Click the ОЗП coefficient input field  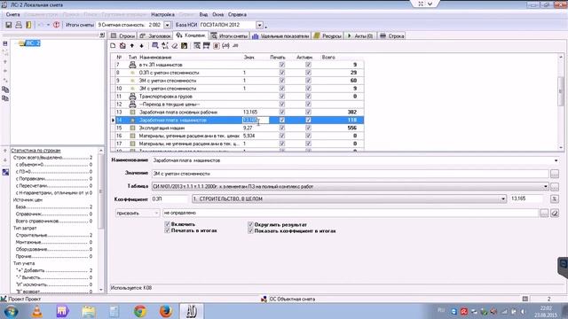[170, 198]
